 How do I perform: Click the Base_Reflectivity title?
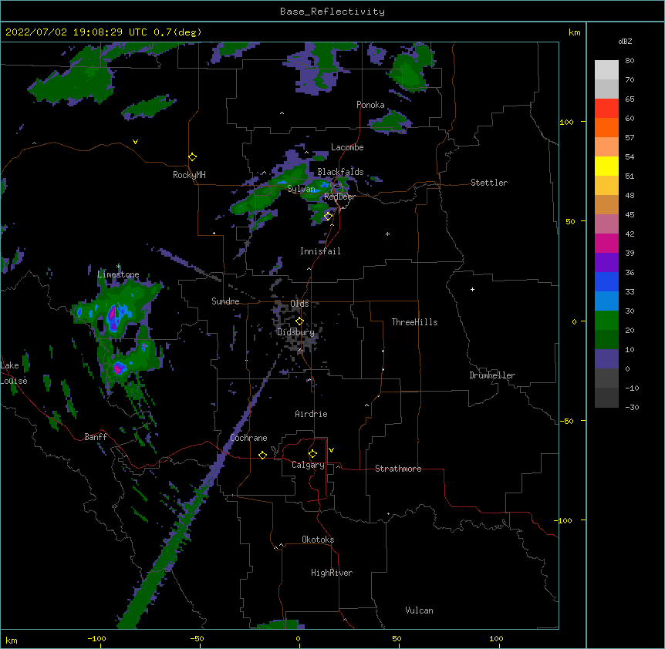tap(332, 12)
